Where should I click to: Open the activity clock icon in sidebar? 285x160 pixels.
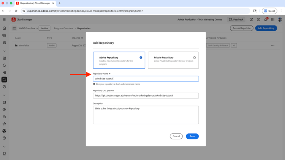click(x=4, y=87)
